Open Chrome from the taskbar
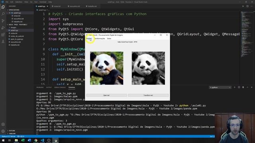Screen dimensions: 255x143 (x=36, y=140)
